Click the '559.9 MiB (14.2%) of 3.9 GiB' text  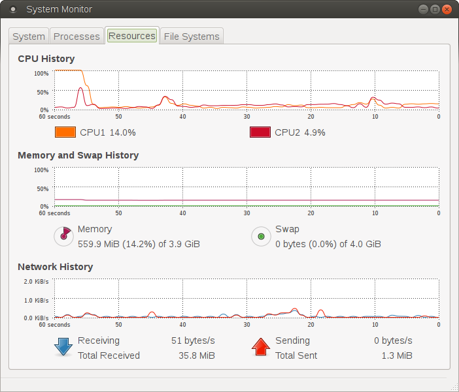click(139, 244)
